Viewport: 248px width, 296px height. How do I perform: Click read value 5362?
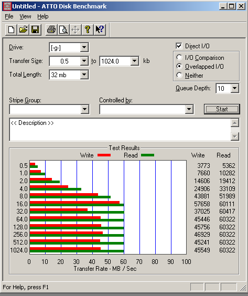229,165
